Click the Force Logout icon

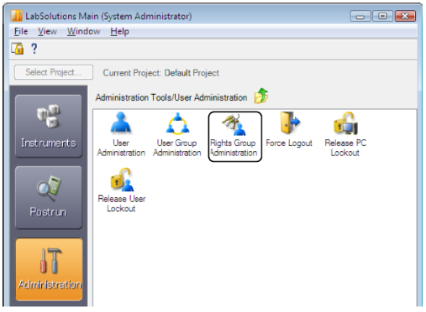point(289,130)
